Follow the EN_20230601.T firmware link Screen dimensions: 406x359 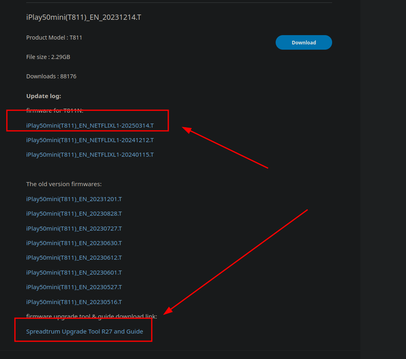74,273
